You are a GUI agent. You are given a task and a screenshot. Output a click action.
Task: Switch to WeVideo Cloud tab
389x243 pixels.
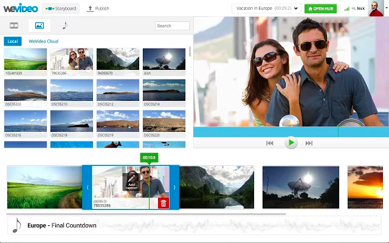(x=43, y=41)
